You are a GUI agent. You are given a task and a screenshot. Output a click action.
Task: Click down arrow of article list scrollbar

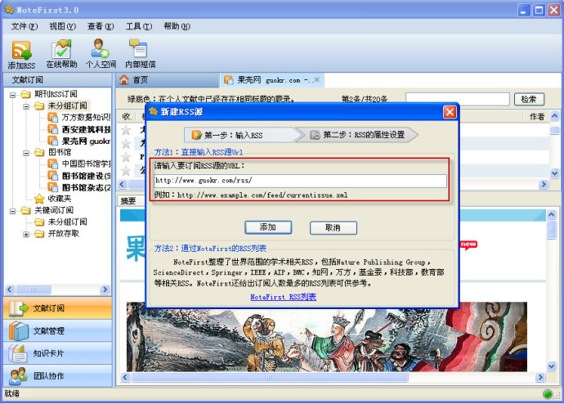(x=554, y=173)
